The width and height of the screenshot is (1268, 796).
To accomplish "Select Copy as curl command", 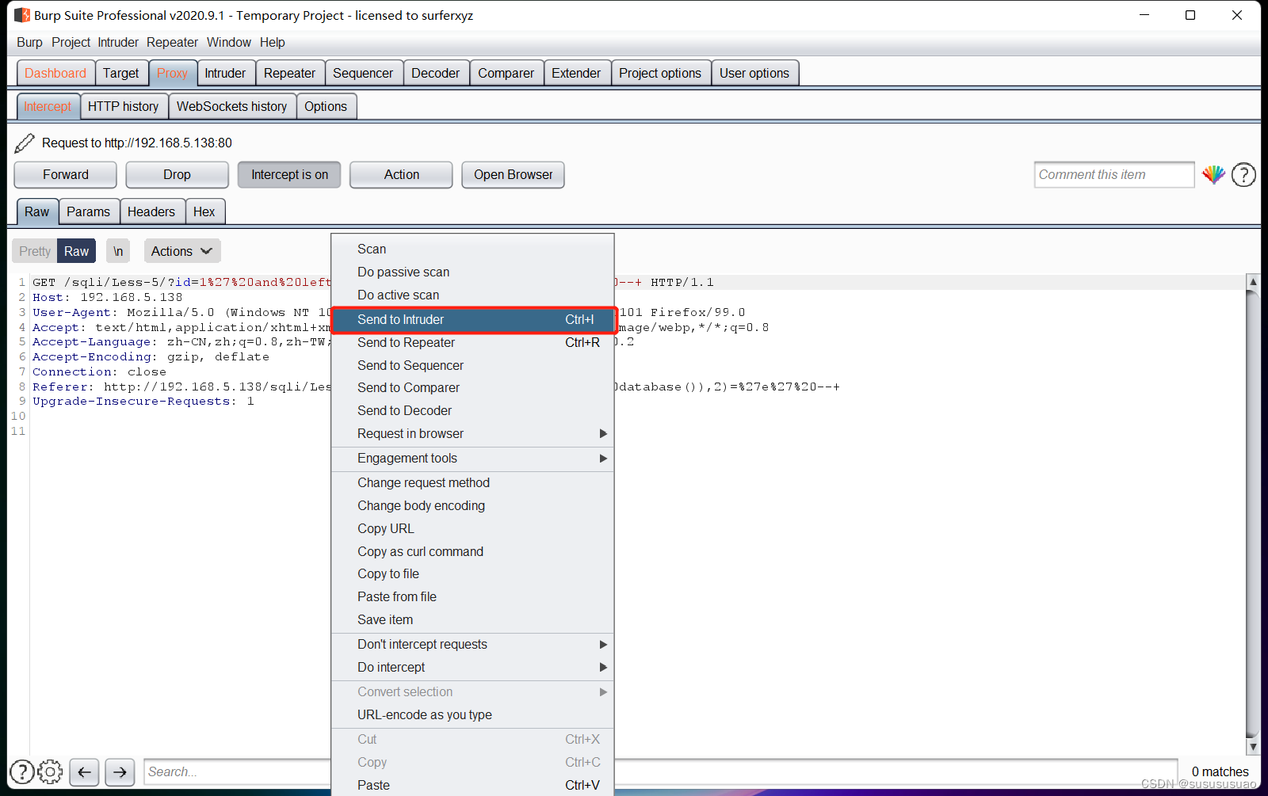I will pos(472,551).
